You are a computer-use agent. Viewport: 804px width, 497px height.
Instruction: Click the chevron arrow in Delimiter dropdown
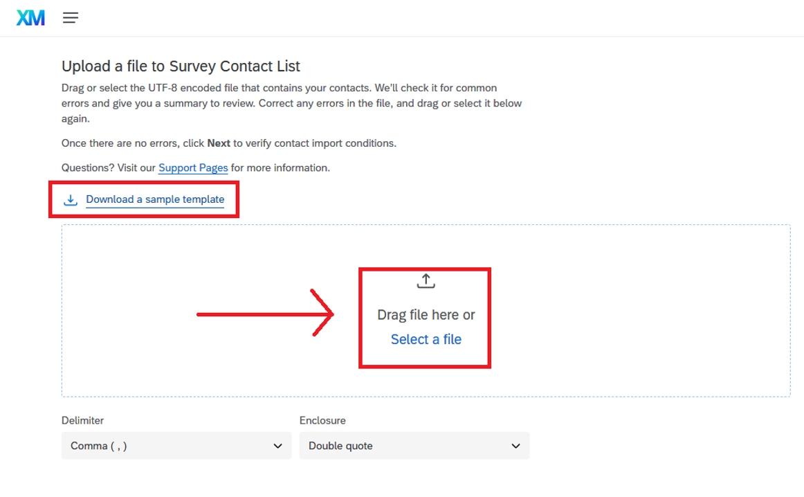[278, 446]
